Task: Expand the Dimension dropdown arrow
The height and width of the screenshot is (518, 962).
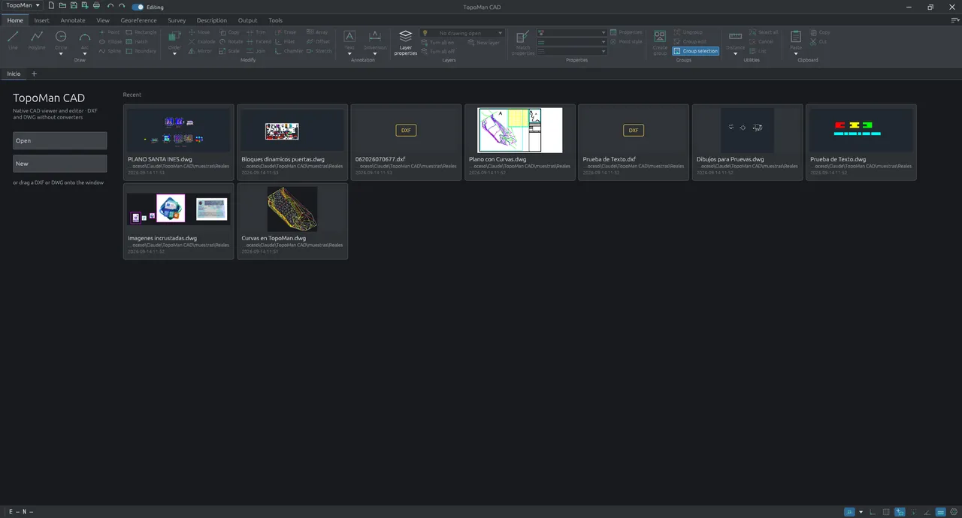Action: pyautogui.click(x=375, y=54)
